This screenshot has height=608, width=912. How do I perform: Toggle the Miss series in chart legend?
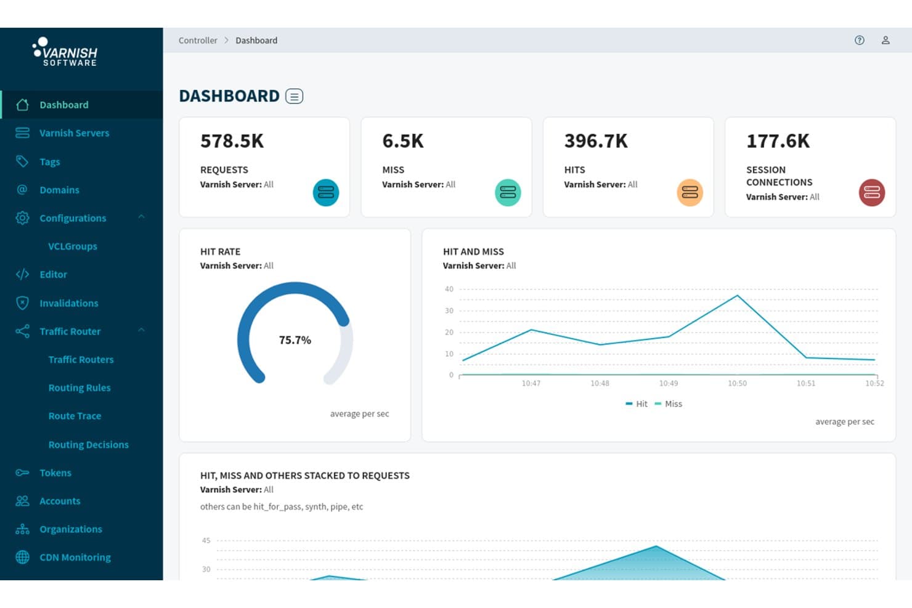(669, 404)
